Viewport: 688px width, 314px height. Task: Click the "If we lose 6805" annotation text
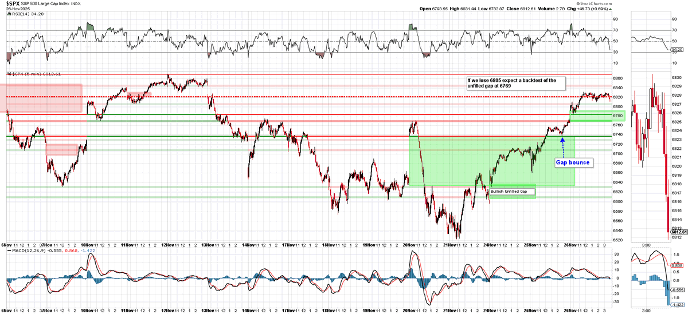[x=515, y=84]
